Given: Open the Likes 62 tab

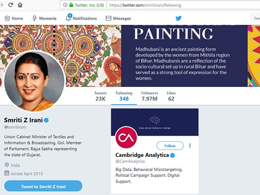Looking at the screenshot, I should click(x=171, y=96).
